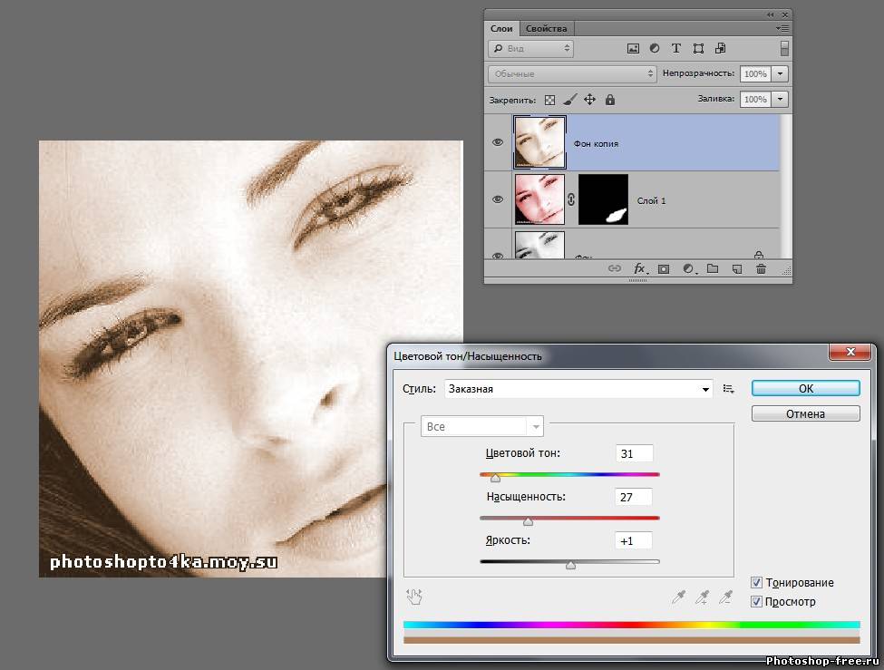Uncheck the Тонирование checkbox
The image size is (884, 670).
[756, 583]
